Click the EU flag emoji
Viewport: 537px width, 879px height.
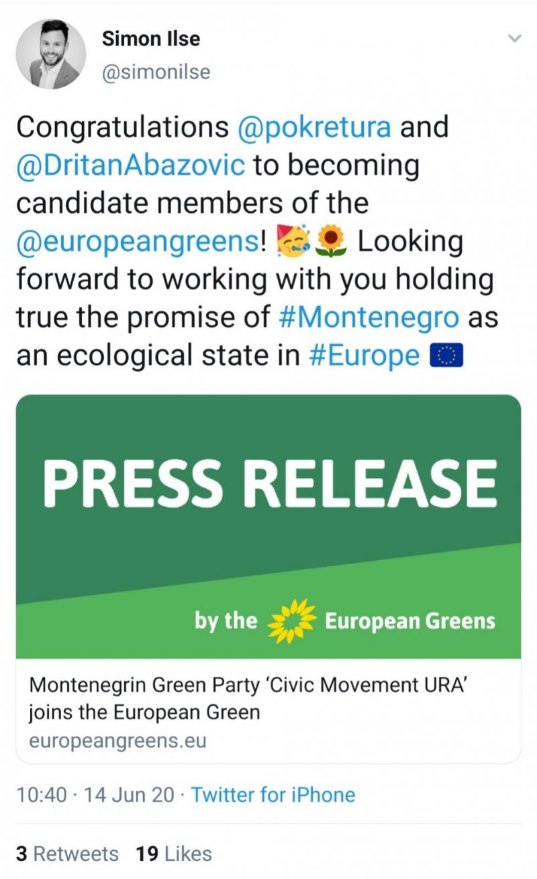pyautogui.click(x=446, y=357)
